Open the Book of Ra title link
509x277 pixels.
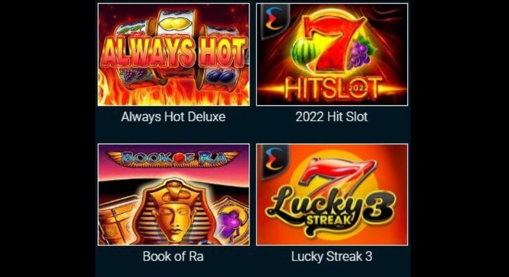(x=173, y=257)
